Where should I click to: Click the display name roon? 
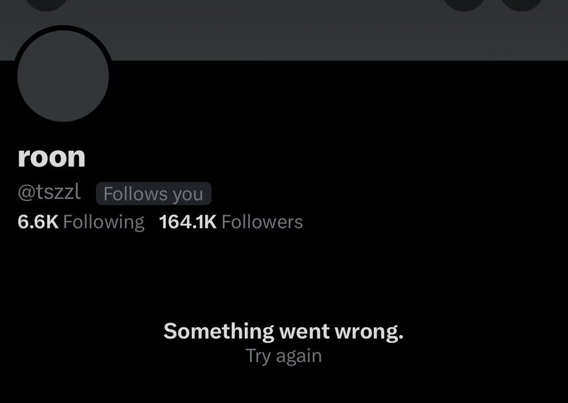coord(52,157)
